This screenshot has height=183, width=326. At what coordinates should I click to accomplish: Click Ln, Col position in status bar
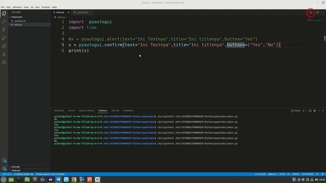click(260, 174)
